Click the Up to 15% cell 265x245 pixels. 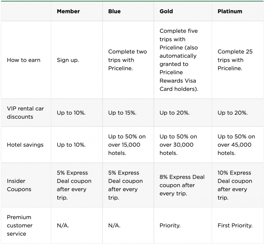[x=122, y=113]
